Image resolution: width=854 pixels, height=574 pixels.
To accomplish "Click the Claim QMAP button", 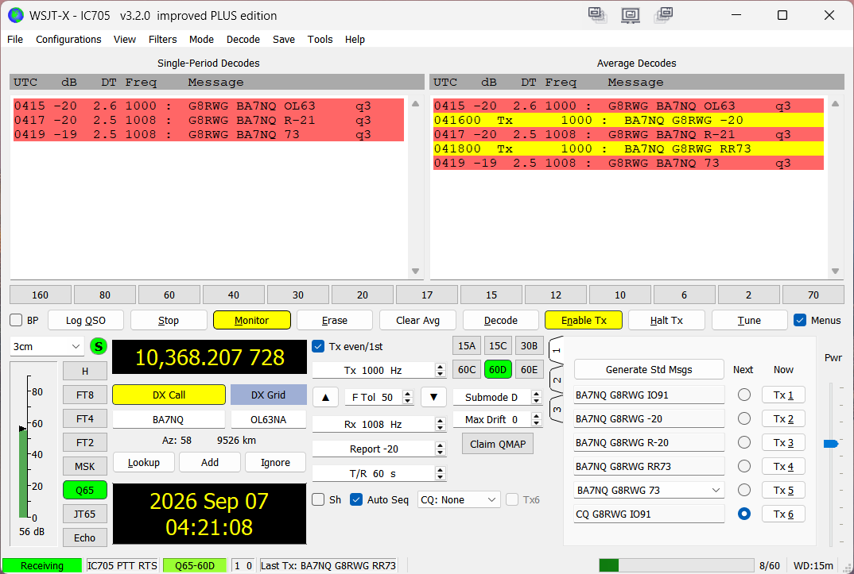I will coord(498,444).
